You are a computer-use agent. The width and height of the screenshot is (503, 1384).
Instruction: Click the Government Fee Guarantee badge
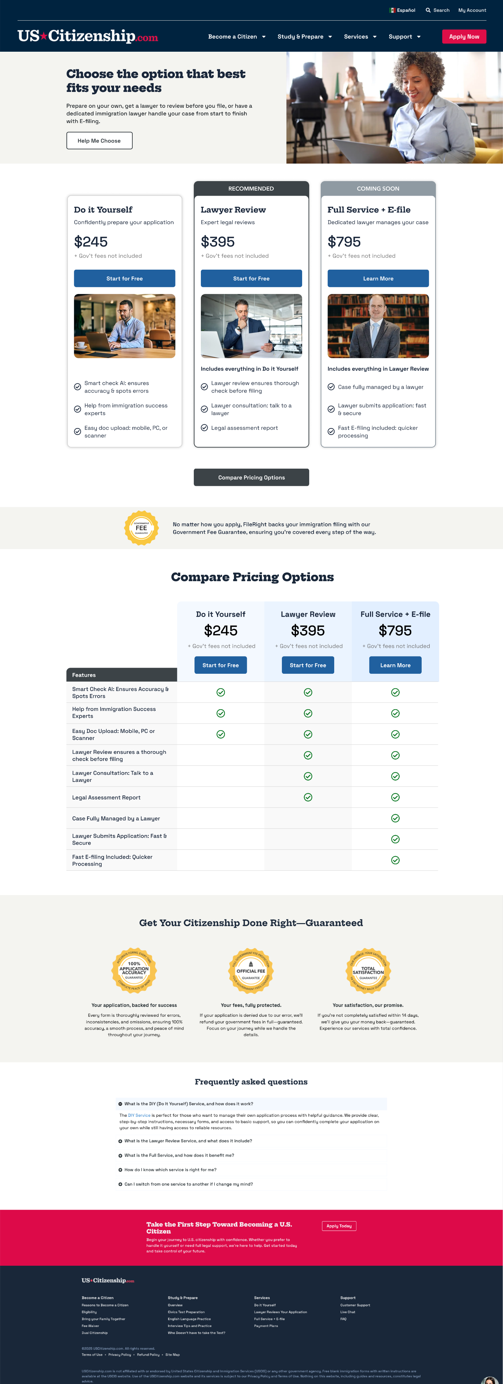click(141, 527)
